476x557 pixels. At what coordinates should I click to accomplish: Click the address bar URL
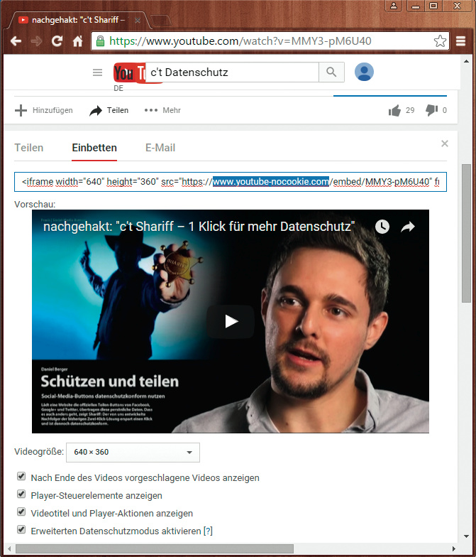pyautogui.click(x=240, y=41)
